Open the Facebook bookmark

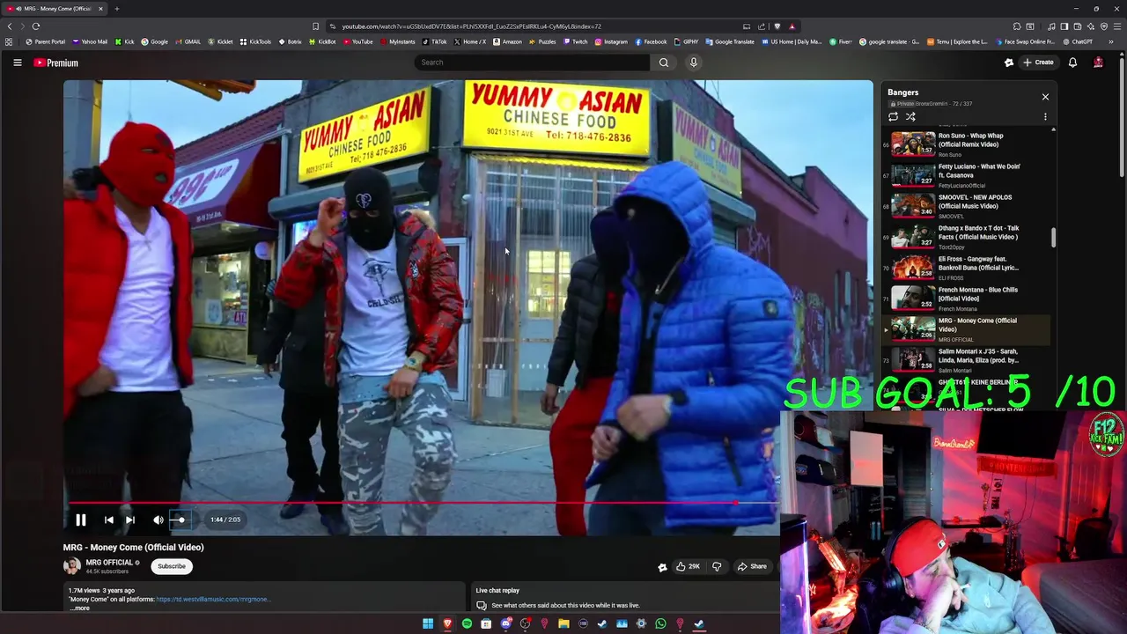651,41
